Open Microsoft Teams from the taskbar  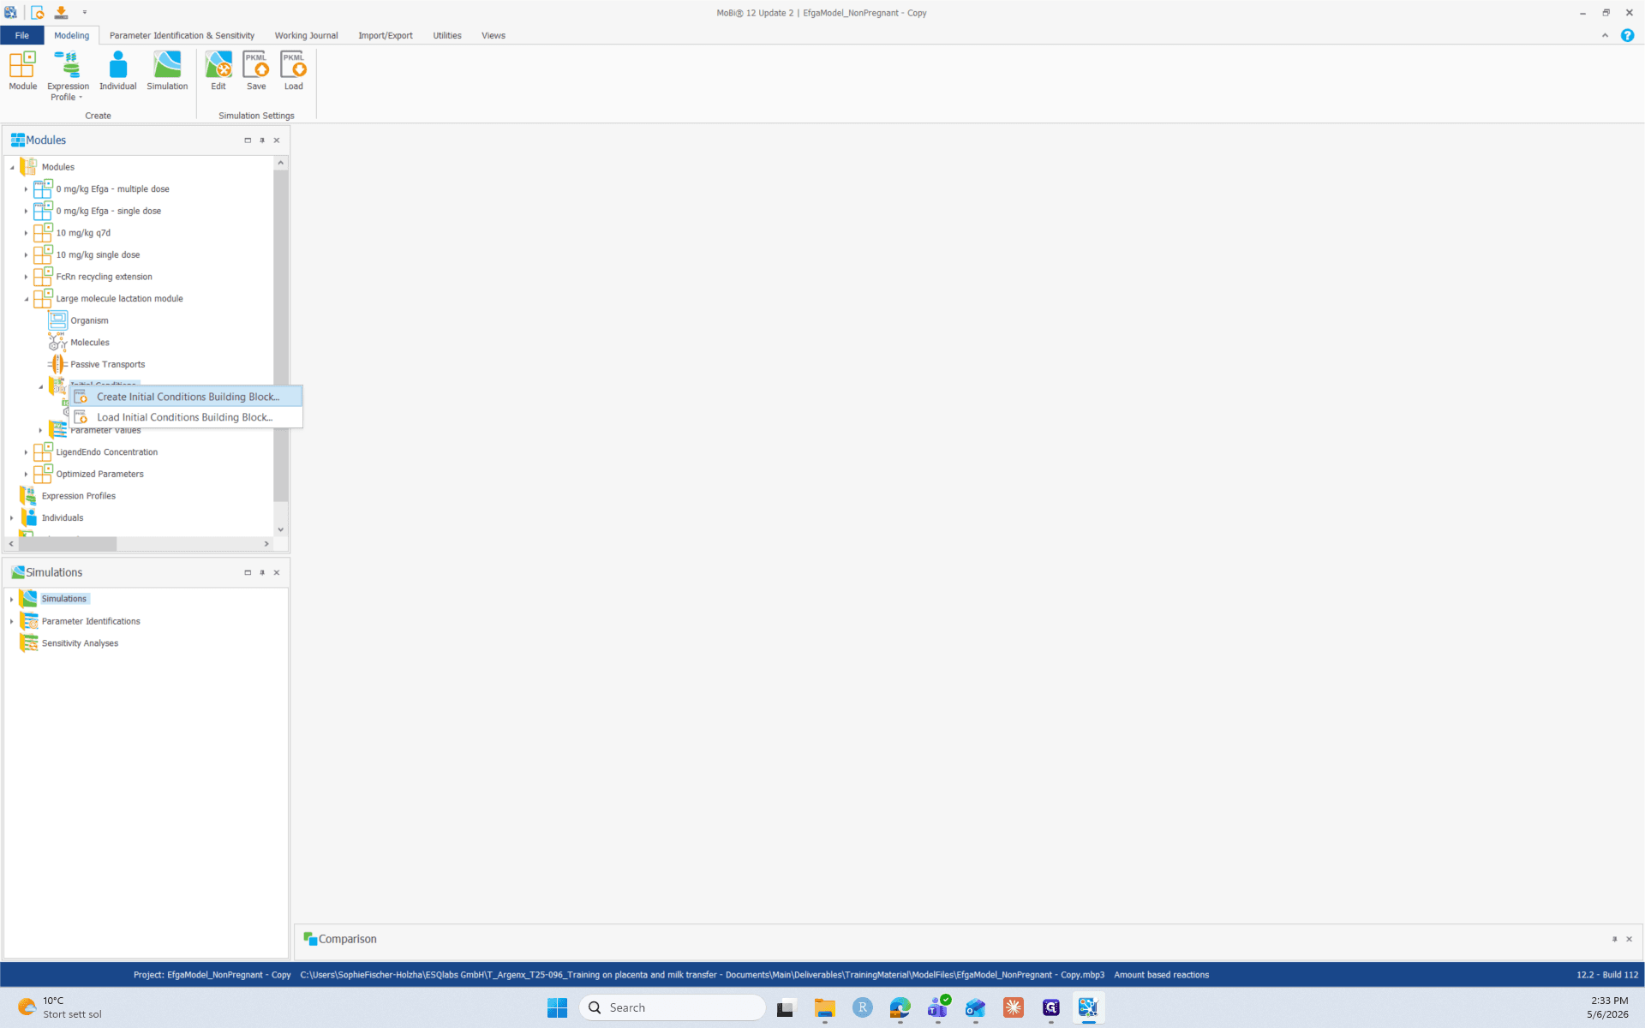pos(937,1007)
